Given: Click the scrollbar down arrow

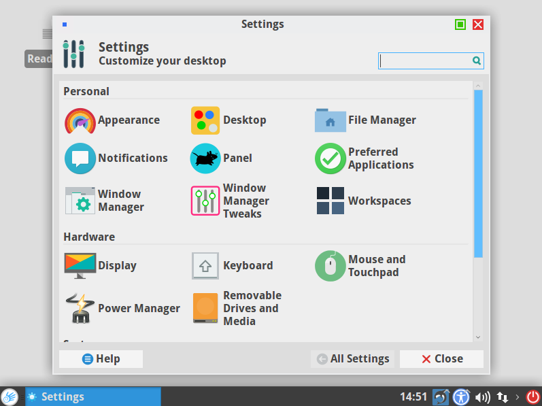Looking at the screenshot, I should [478, 337].
